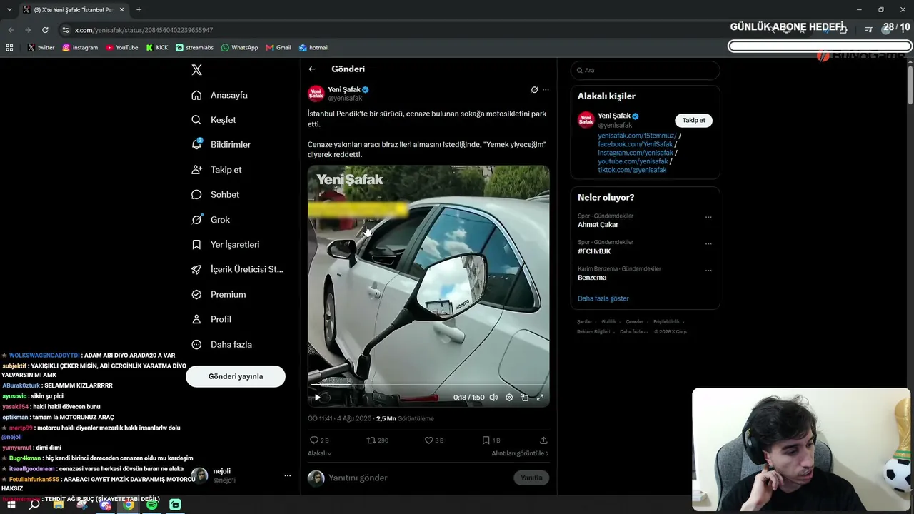Open the post's three-dot more menu
The height and width of the screenshot is (514, 914).
tap(546, 90)
